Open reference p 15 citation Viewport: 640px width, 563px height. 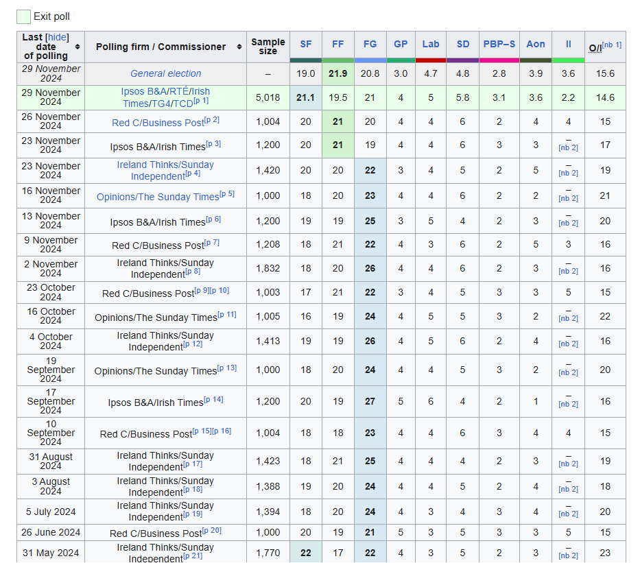click(202, 431)
